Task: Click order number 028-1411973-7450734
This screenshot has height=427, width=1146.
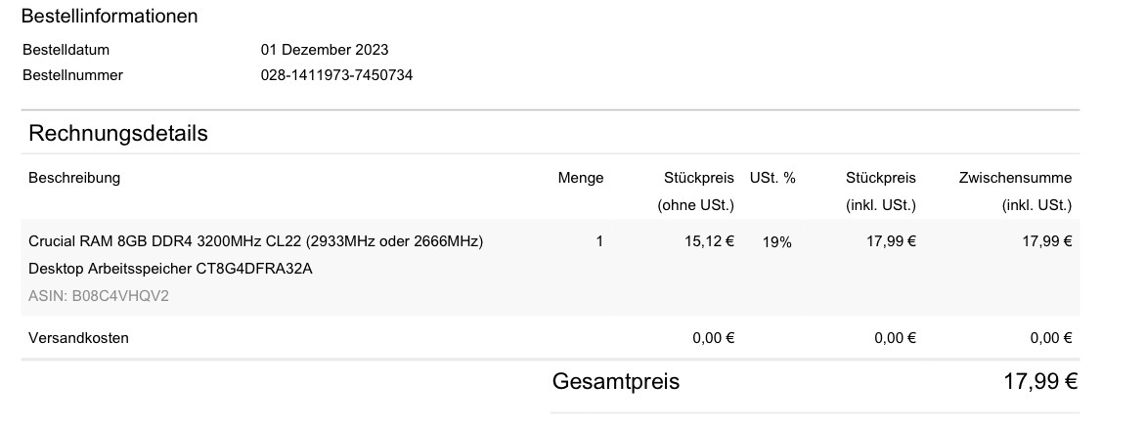Action: click(x=336, y=74)
